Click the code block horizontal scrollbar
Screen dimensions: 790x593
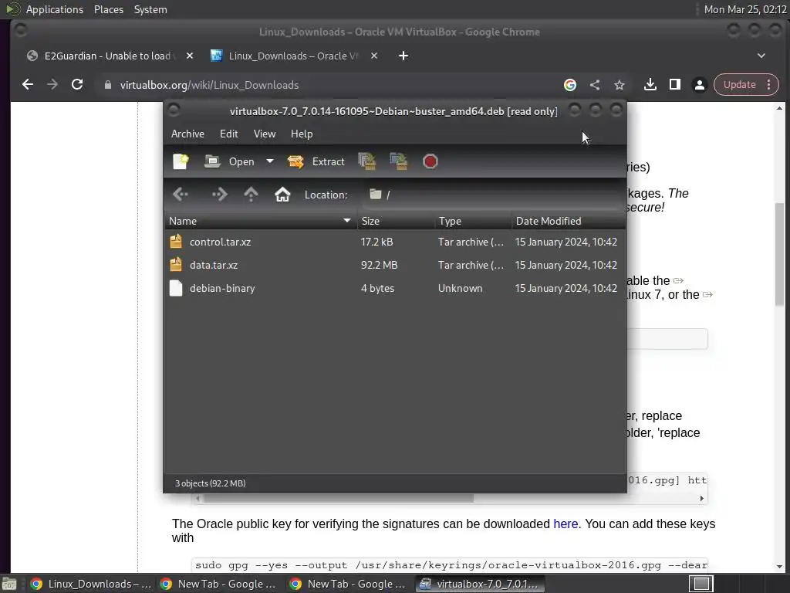(x=338, y=498)
